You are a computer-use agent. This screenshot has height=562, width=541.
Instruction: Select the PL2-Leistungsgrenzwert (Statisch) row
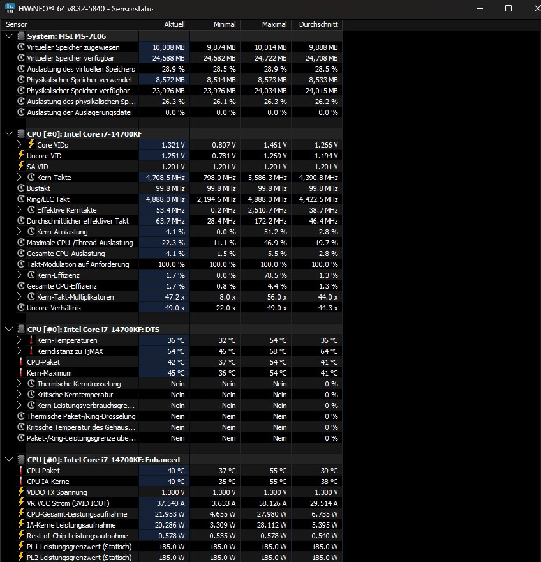[x=179, y=558]
